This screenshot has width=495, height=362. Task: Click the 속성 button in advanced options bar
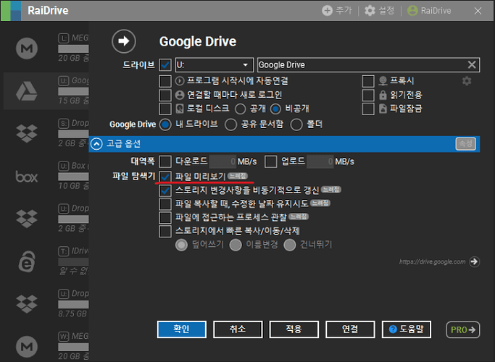click(x=465, y=144)
